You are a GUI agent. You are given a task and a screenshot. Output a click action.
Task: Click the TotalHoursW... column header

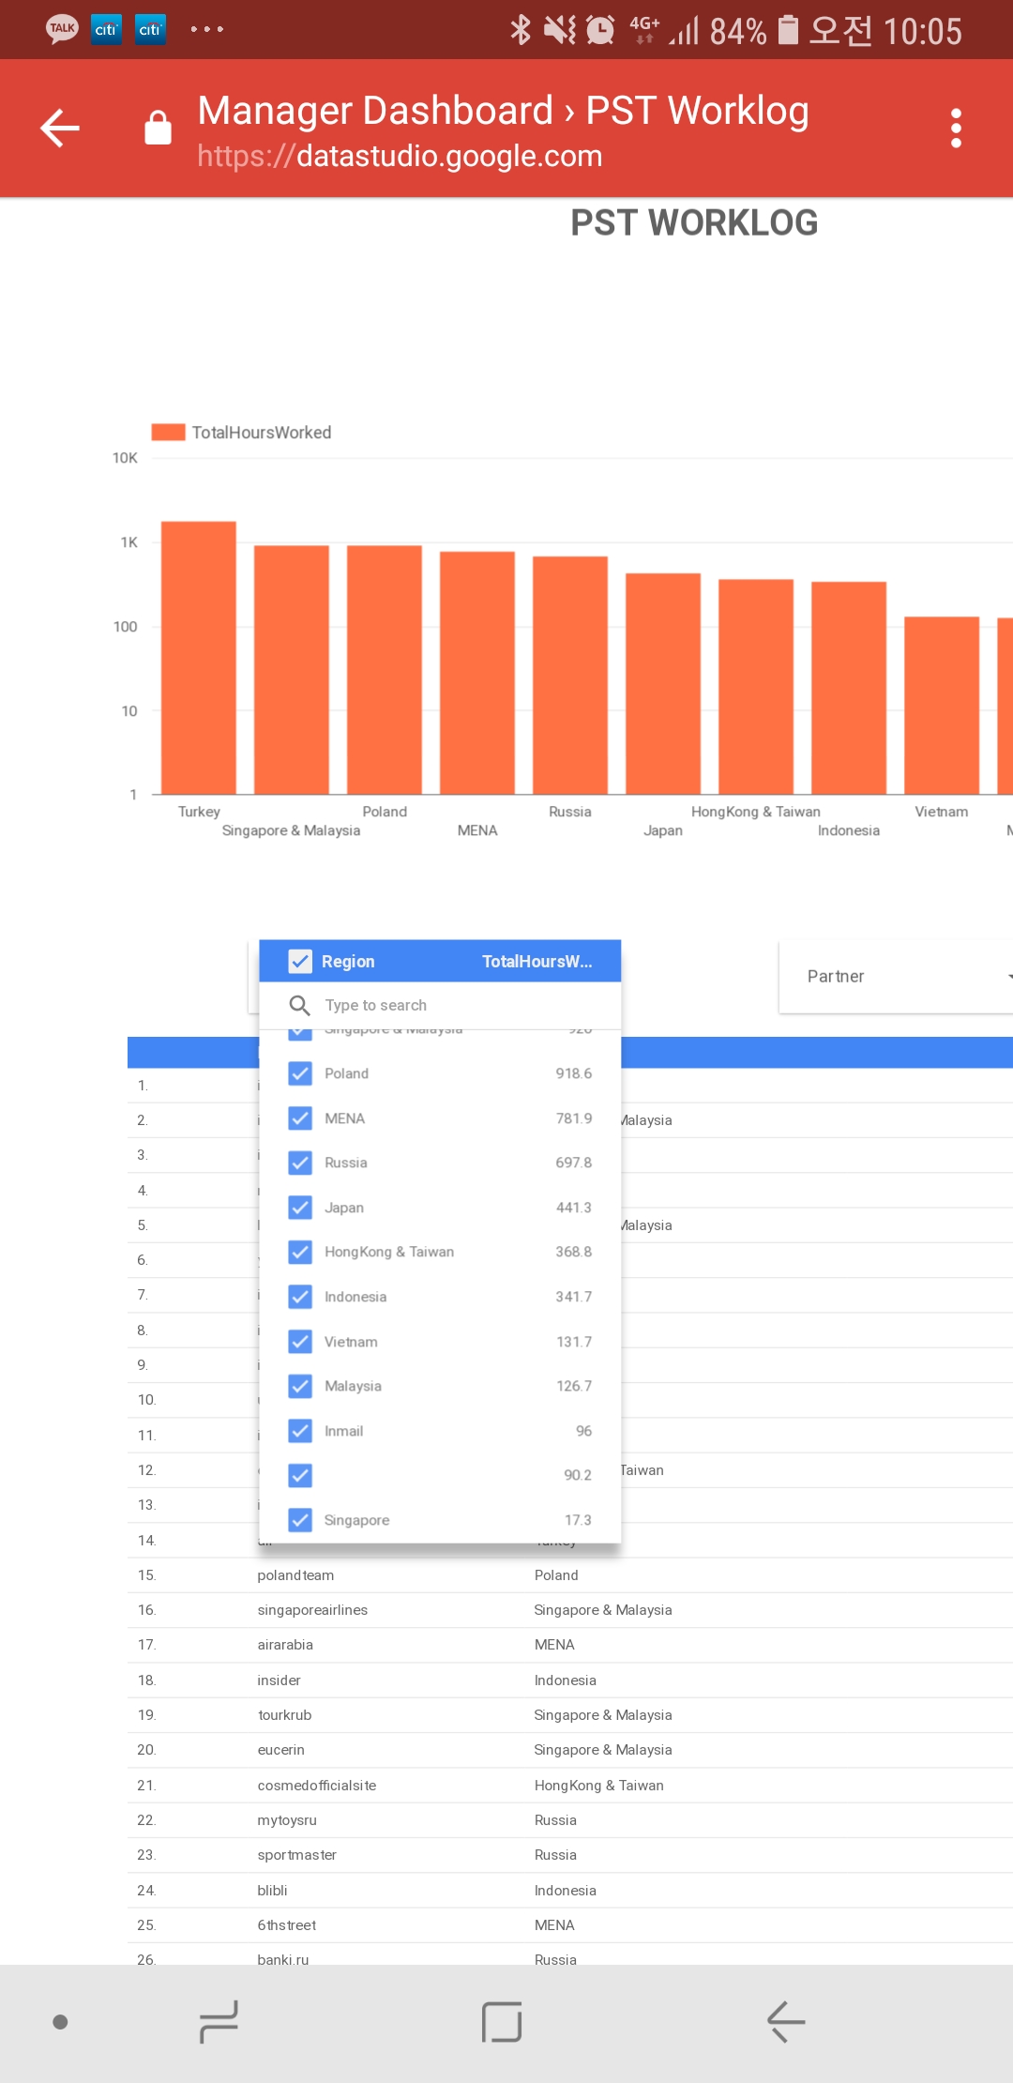pyautogui.click(x=537, y=962)
